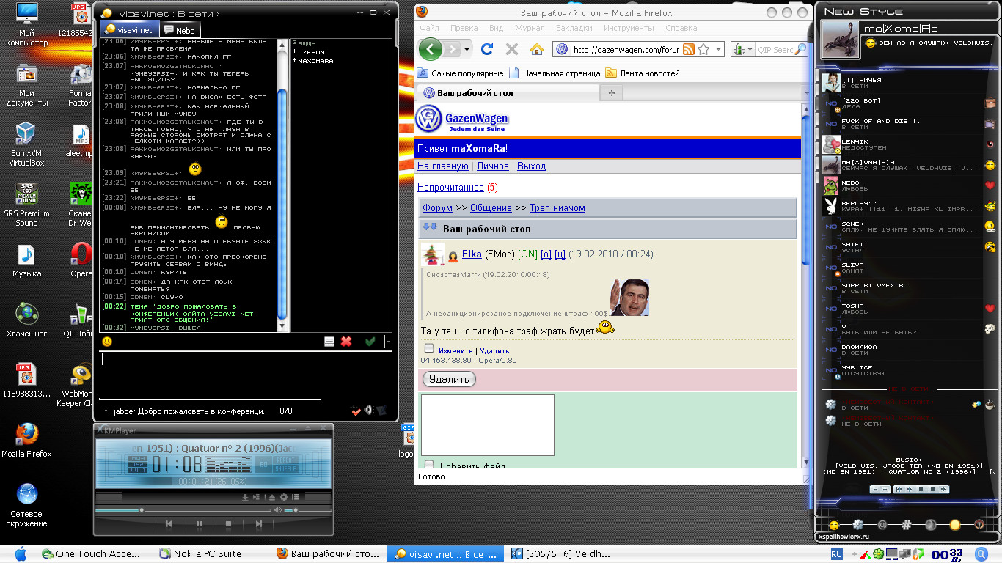Open the sun status icon in messenger bottom bar

click(x=955, y=525)
